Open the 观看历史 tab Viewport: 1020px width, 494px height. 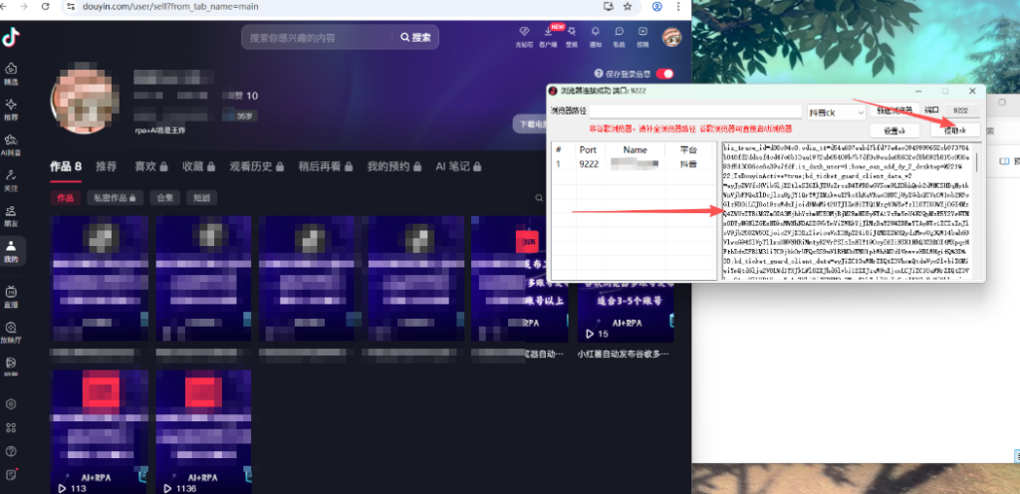pyautogui.click(x=256, y=166)
